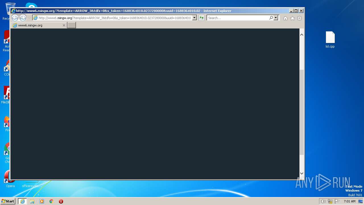Refresh the page with the green arrows button

[202, 18]
